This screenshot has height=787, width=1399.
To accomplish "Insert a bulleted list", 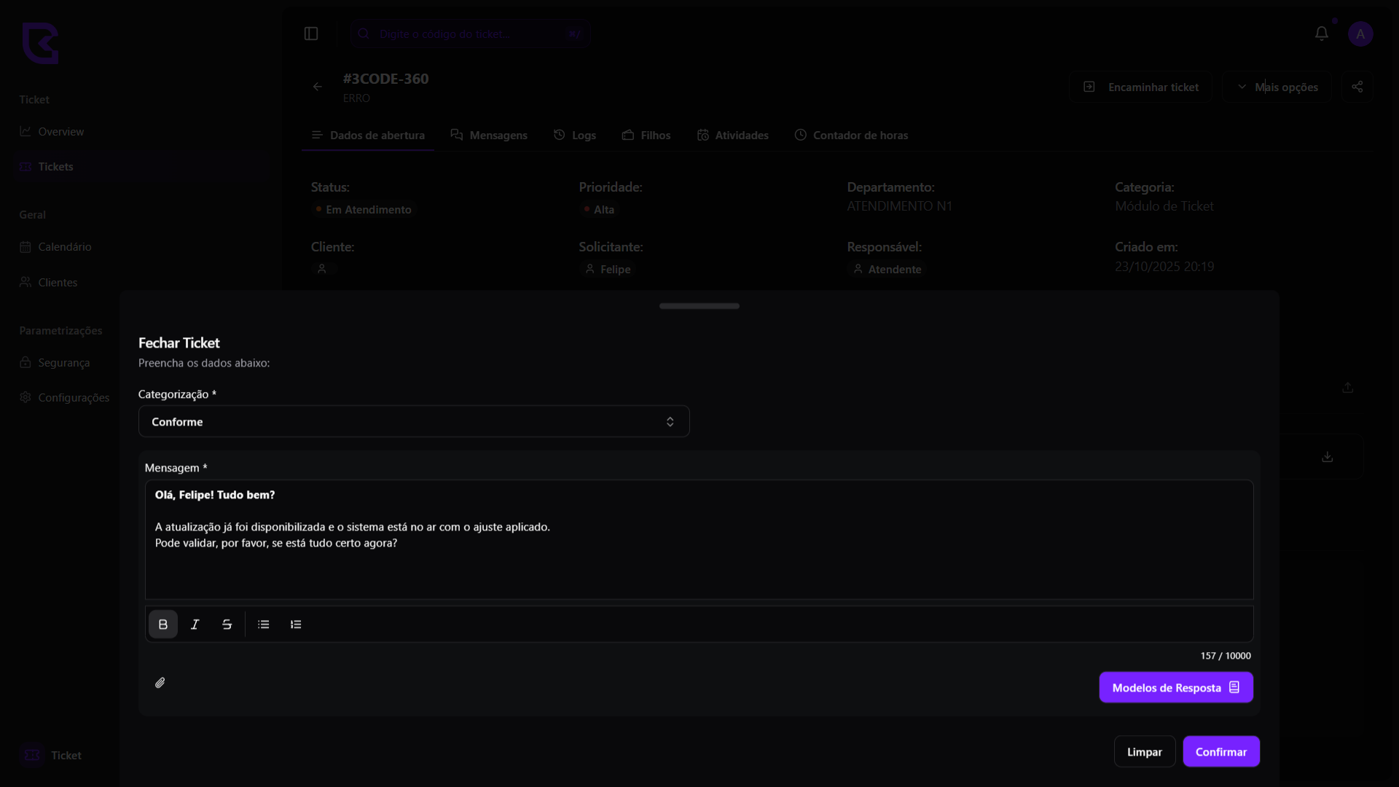I will [264, 624].
